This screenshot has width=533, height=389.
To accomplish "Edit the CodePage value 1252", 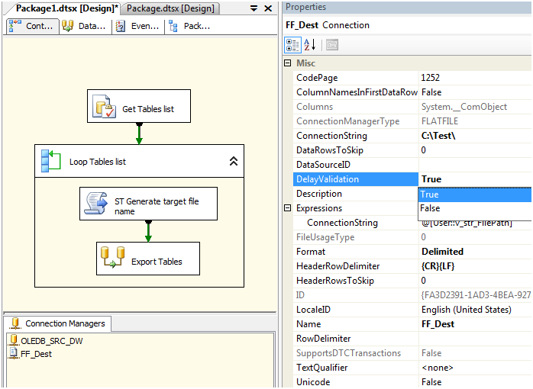I will (474, 78).
